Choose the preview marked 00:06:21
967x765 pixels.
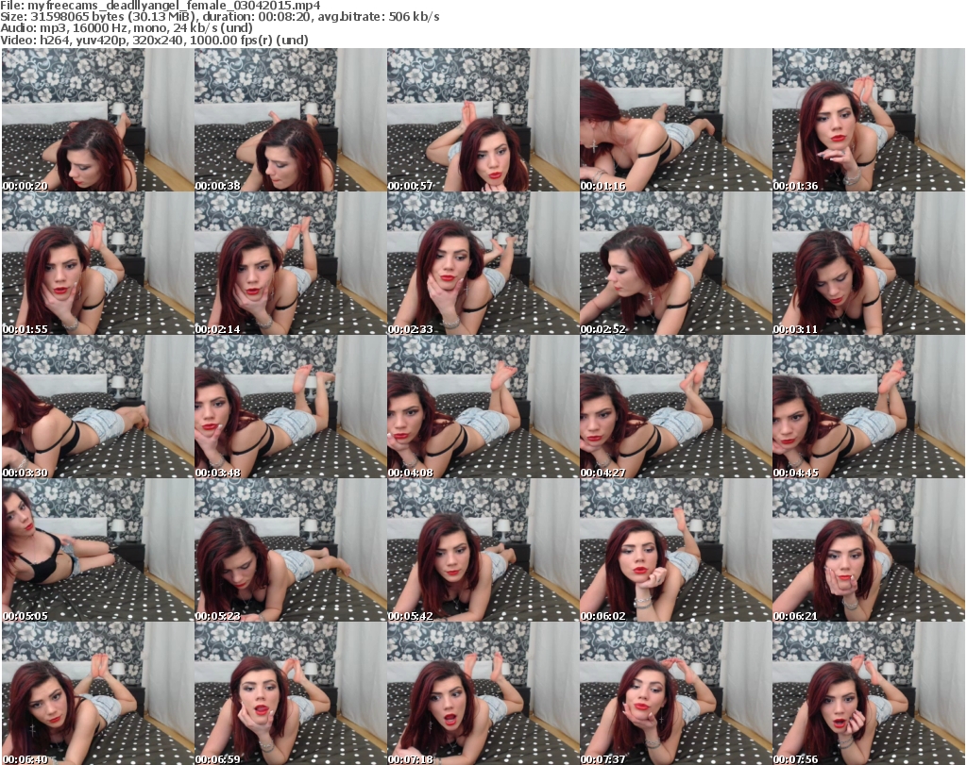(x=869, y=551)
